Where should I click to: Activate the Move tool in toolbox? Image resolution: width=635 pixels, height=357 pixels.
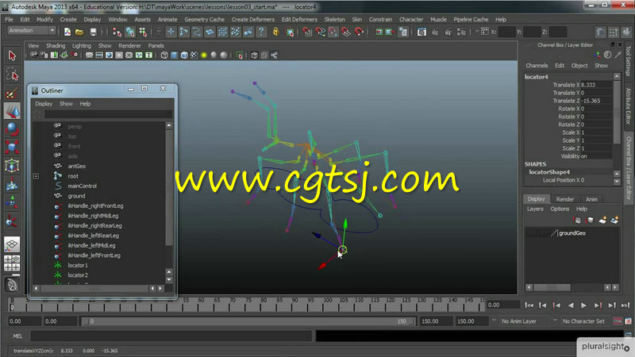point(12,111)
